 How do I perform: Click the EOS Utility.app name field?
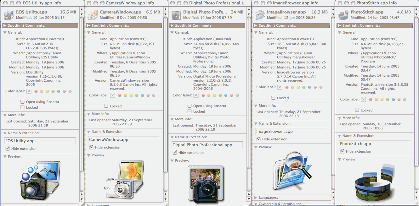pos(40,141)
